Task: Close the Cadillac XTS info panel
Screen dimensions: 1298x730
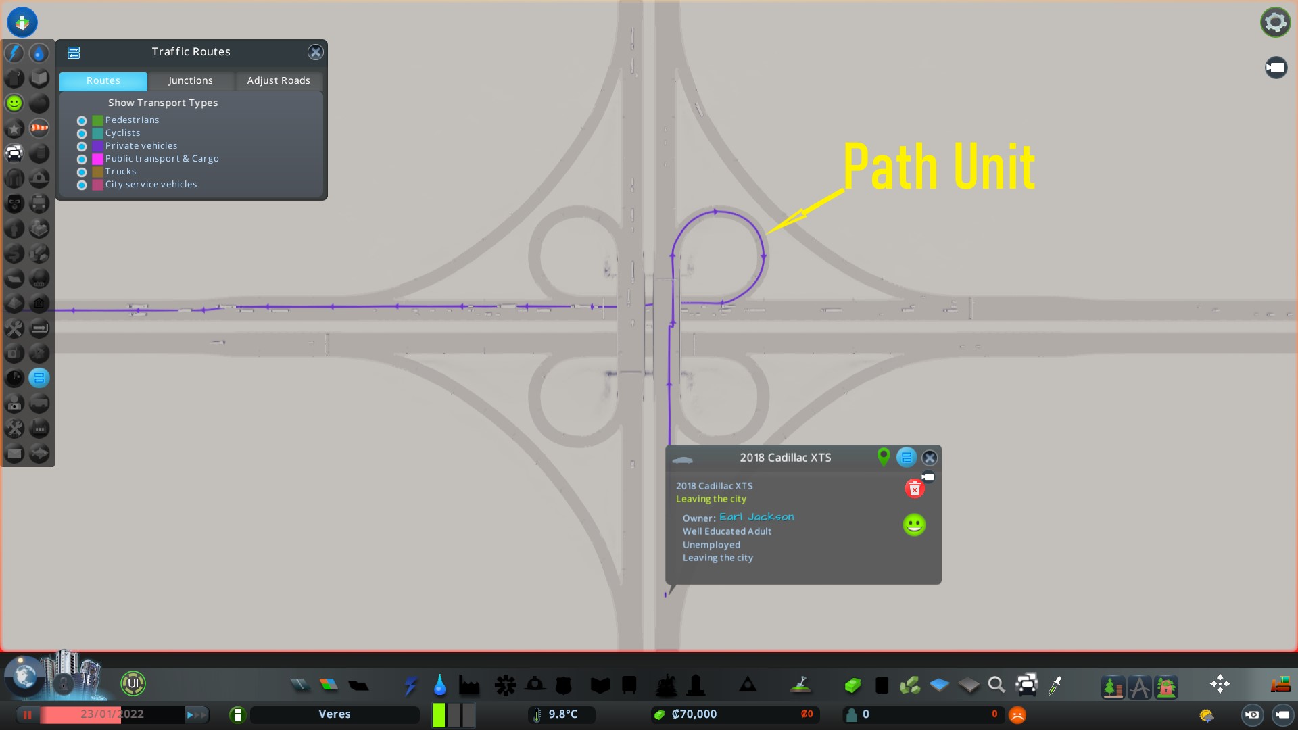Action: point(930,458)
